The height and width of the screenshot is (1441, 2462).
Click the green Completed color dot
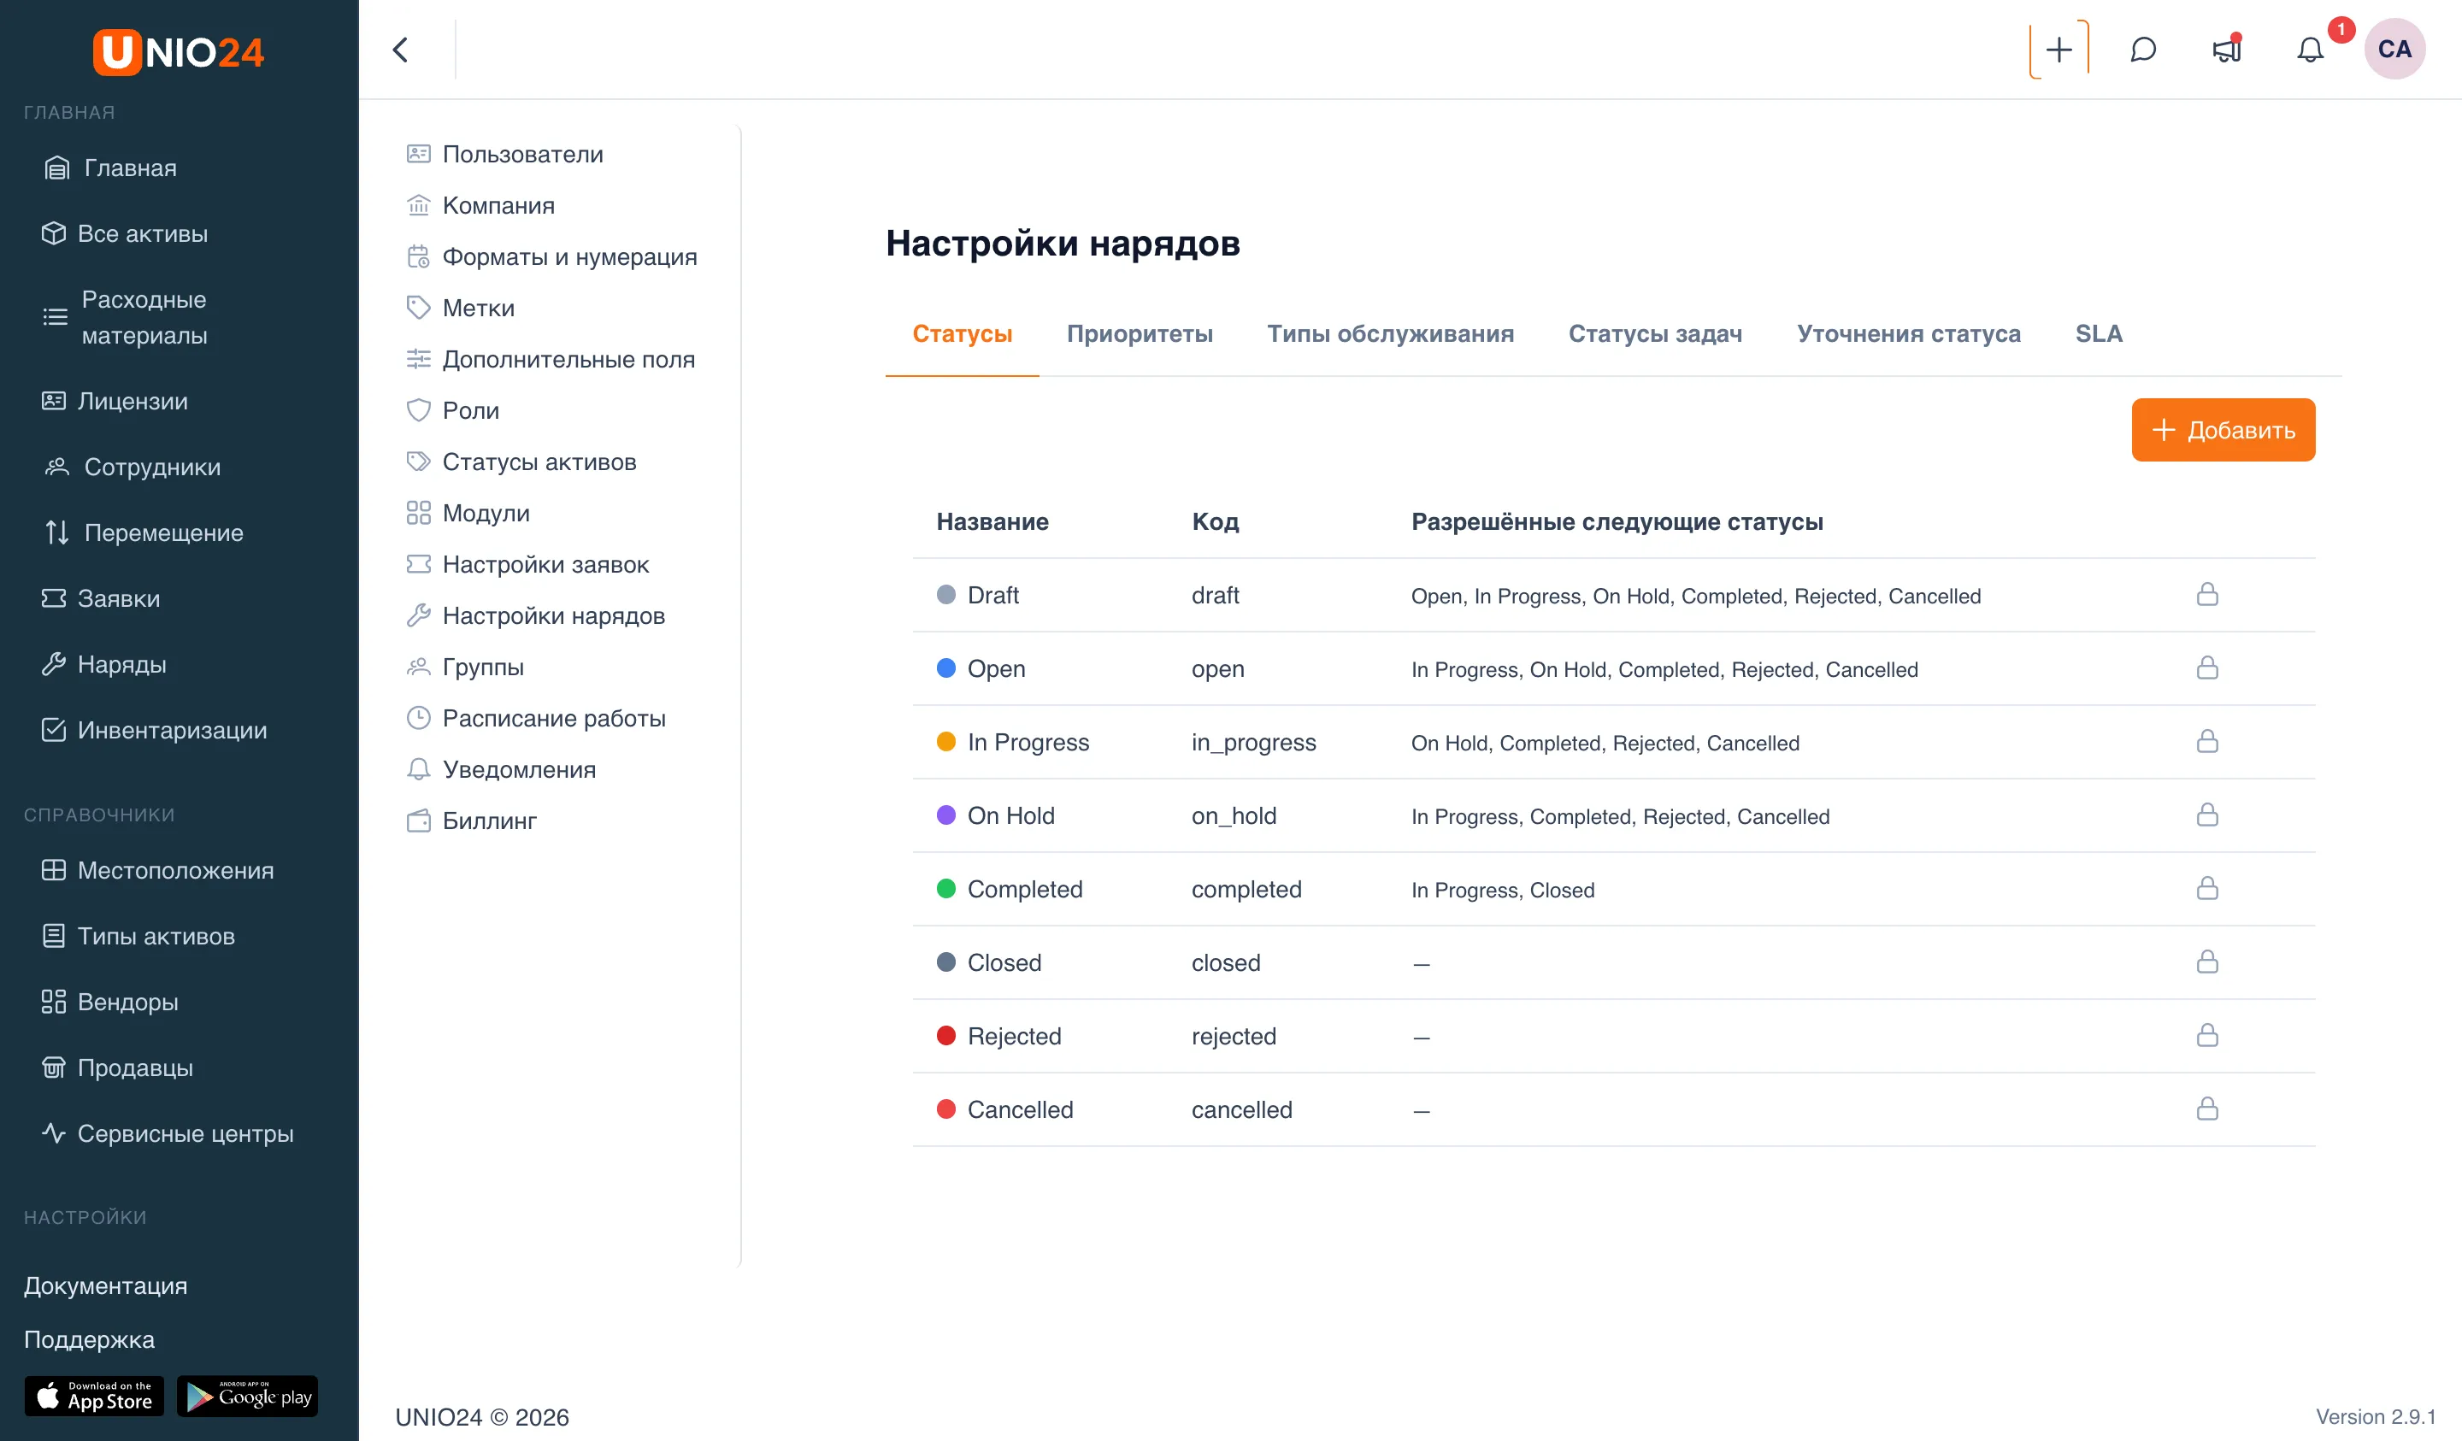tap(945, 889)
